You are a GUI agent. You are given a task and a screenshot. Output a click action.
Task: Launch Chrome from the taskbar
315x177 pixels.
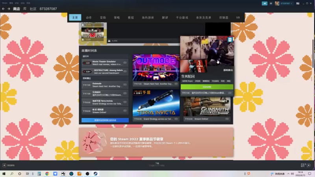coord(47,174)
